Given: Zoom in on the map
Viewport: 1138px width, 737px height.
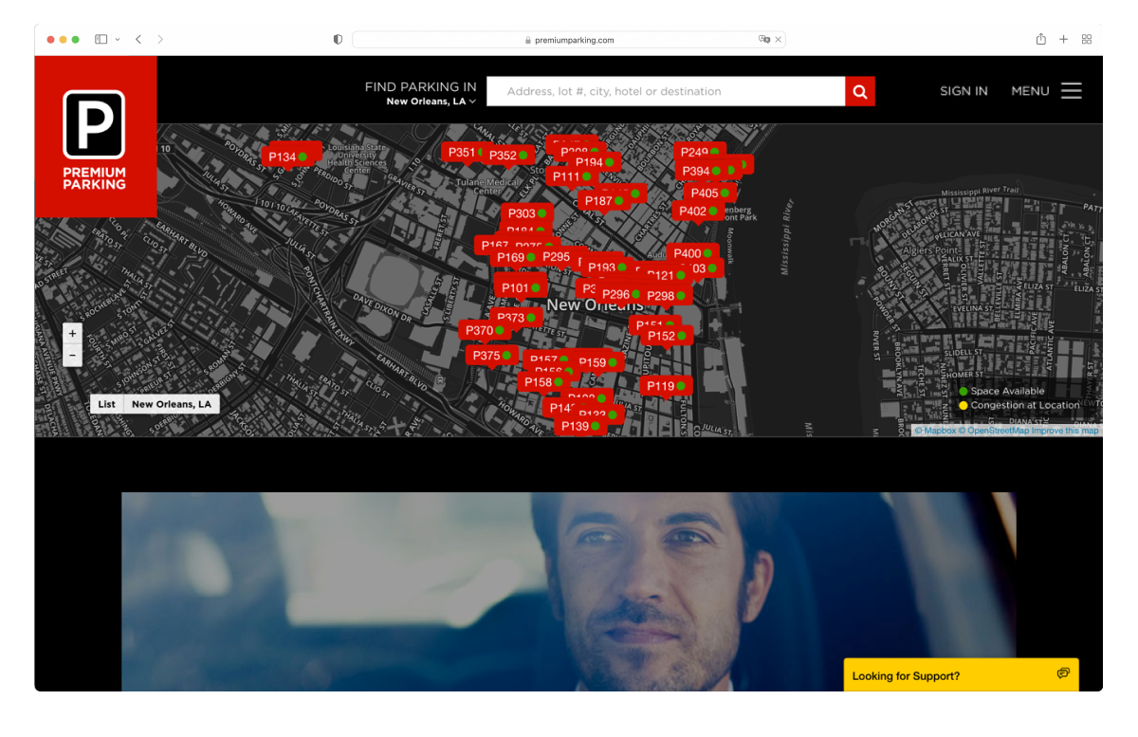Looking at the screenshot, I should tap(73, 334).
